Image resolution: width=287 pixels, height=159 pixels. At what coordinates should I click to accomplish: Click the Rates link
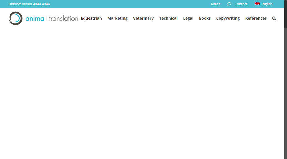click(215, 4)
